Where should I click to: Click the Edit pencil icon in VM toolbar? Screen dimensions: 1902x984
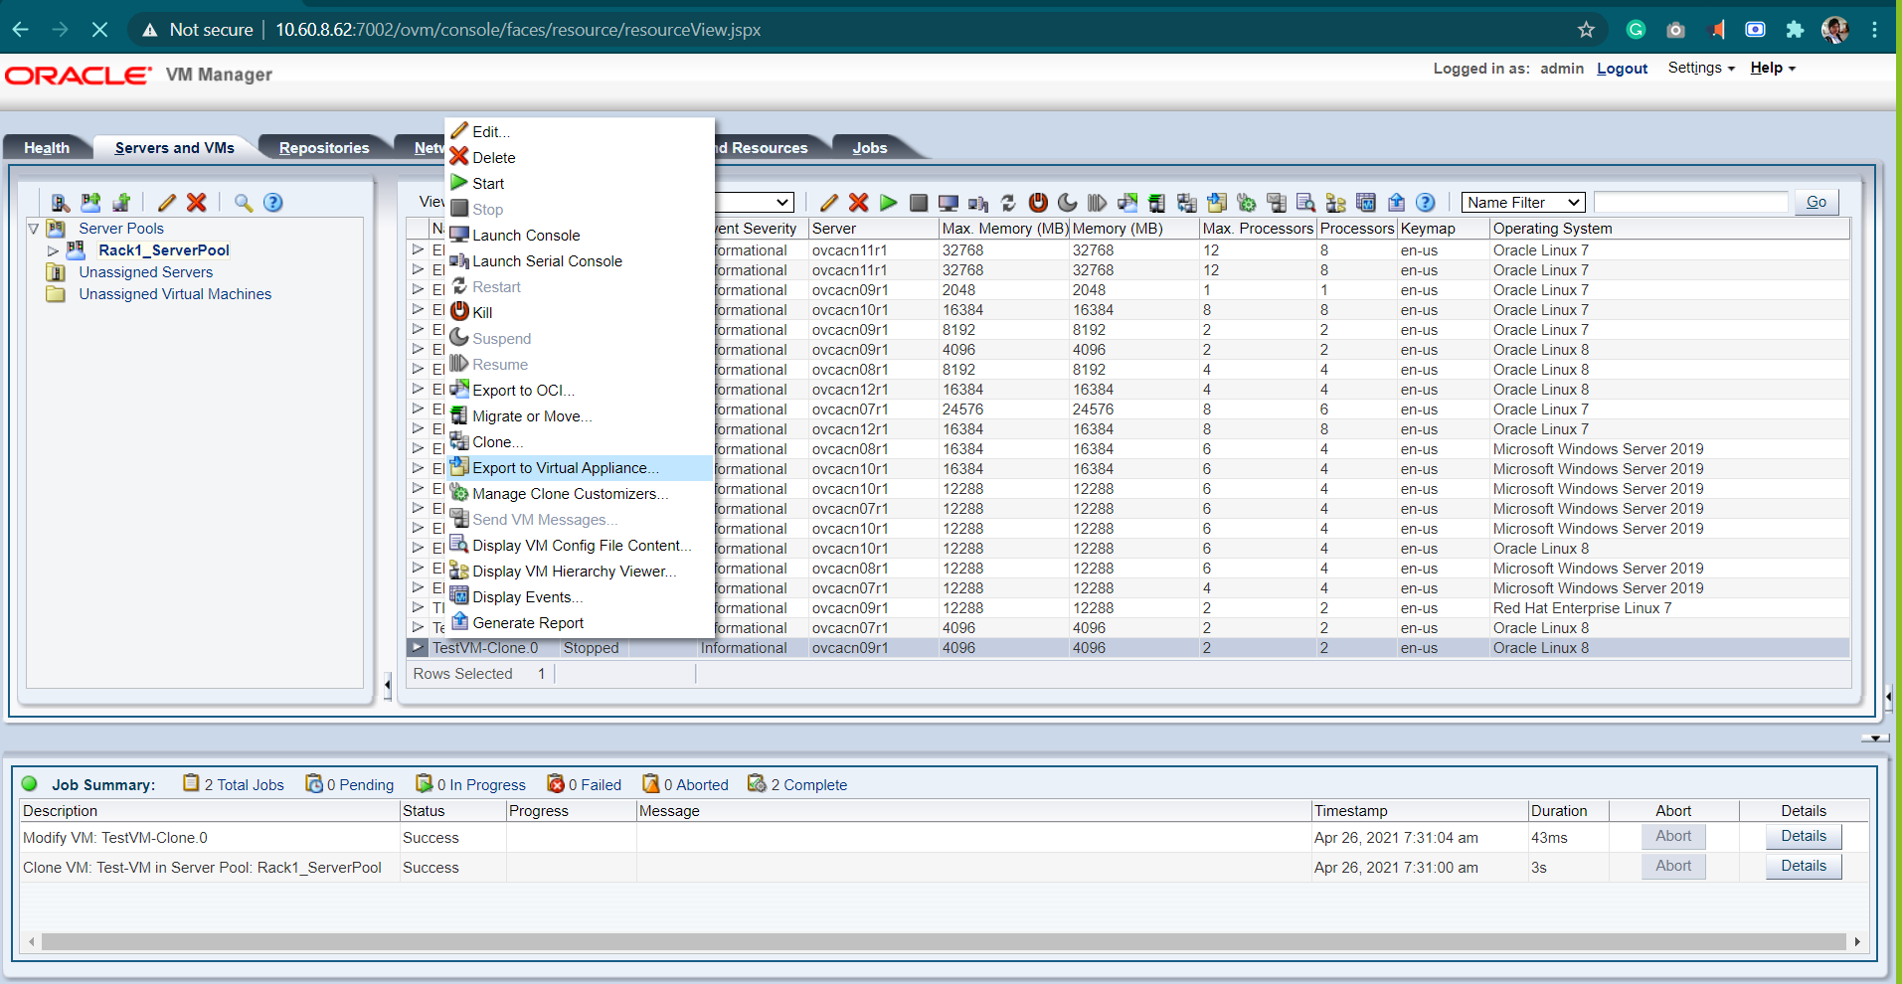point(829,203)
